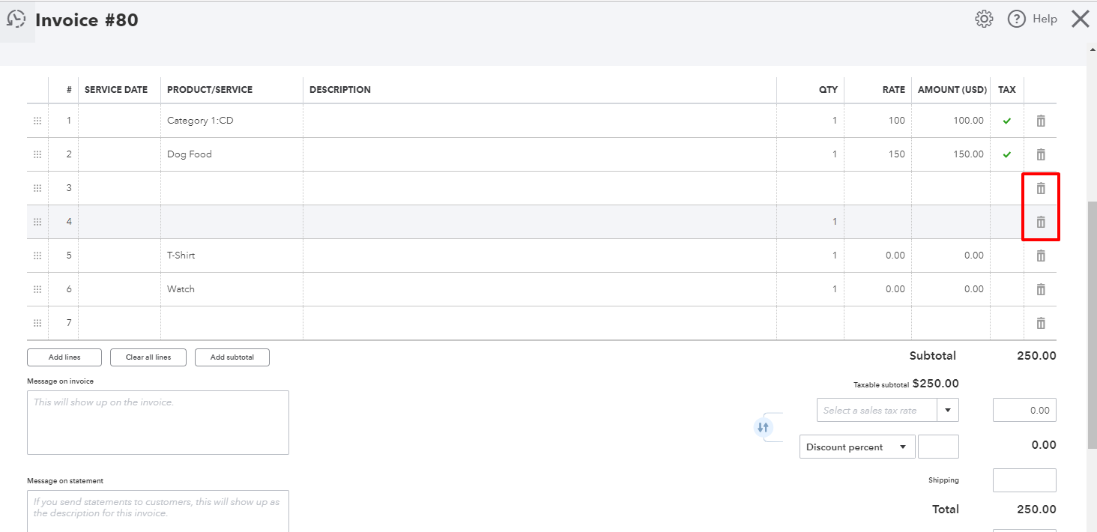Remove the Watch line with trash icon
The height and width of the screenshot is (532, 1097).
(1041, 289)
